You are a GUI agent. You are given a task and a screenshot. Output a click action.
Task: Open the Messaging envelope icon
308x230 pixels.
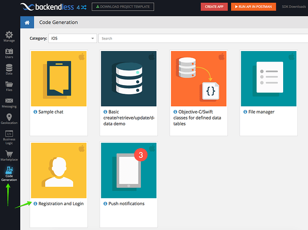point(9,101)
